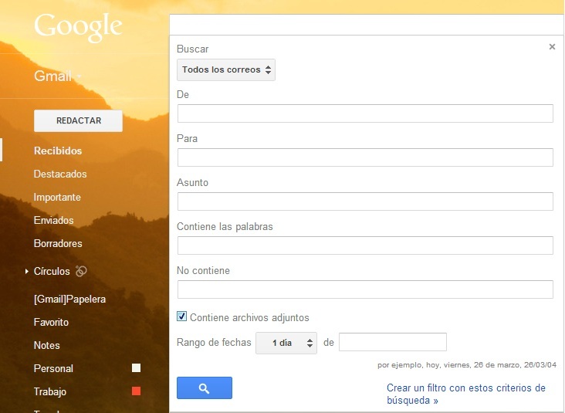Click the Google logo
This screenshot has width=565, height=413.
tap(78, 27)
